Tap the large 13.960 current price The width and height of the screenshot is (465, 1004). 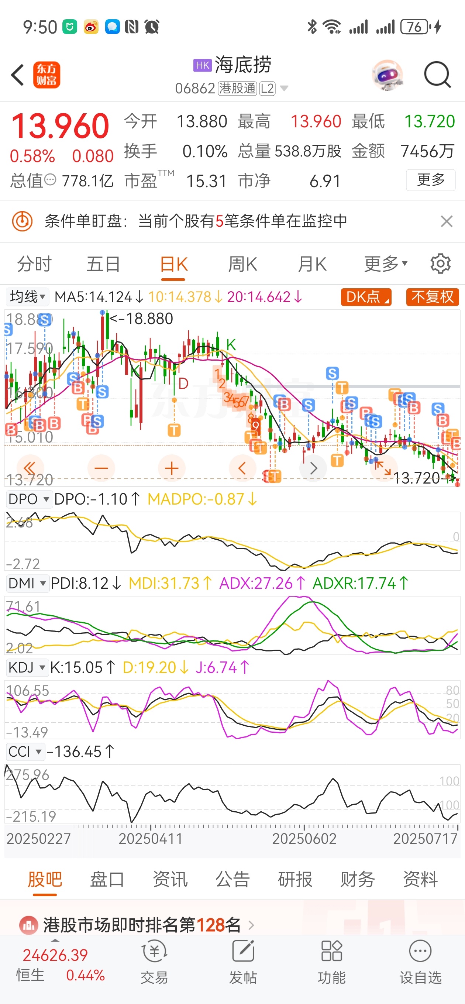coord(60,126)
